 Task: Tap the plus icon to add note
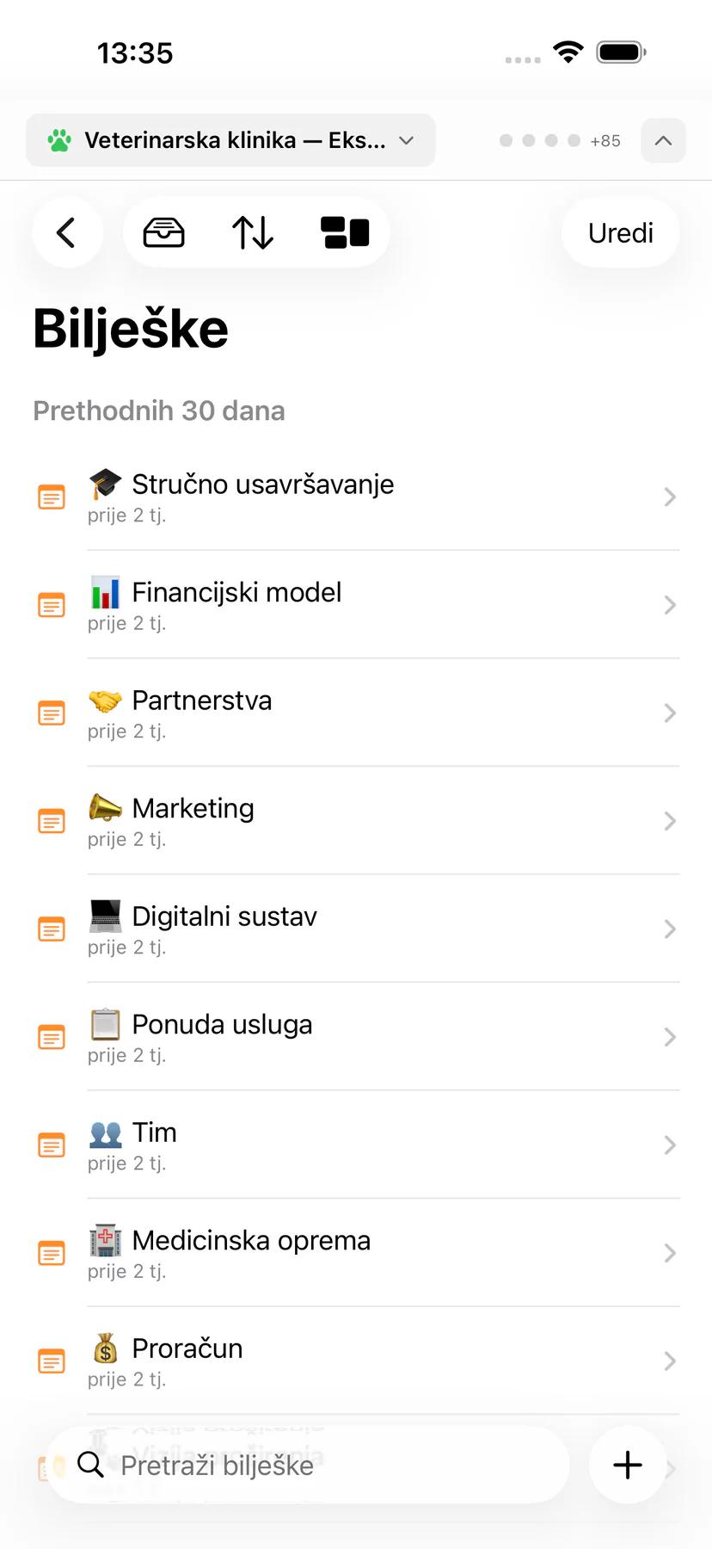point(628,1465)
